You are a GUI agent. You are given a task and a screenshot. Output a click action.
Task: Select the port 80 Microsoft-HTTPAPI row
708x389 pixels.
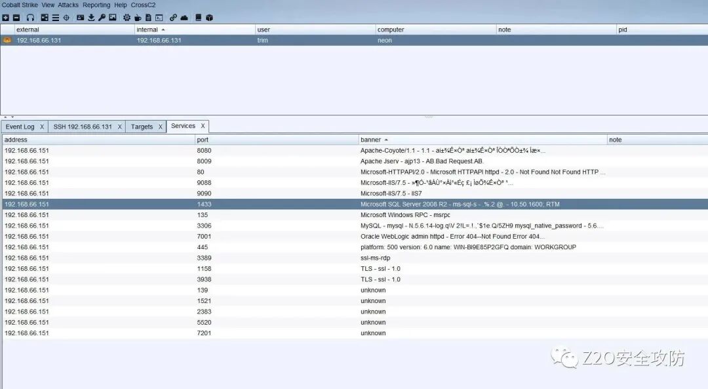[355, 172]
